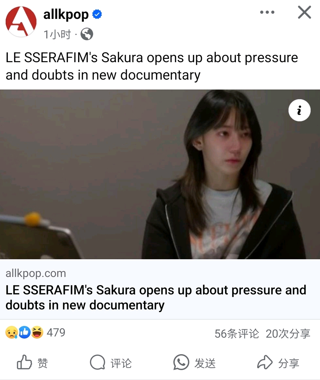This screenshot has width=320, height=380.
Task: Open the 56 comments list
Action: (237, 333)
